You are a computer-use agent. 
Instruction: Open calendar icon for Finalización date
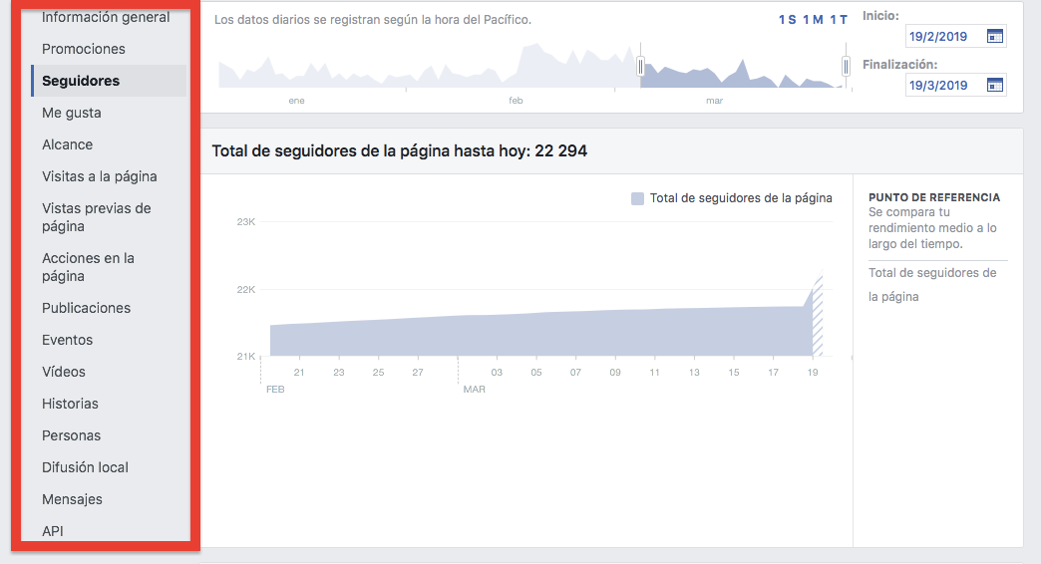pyautogui.click(x=994, y=85)
